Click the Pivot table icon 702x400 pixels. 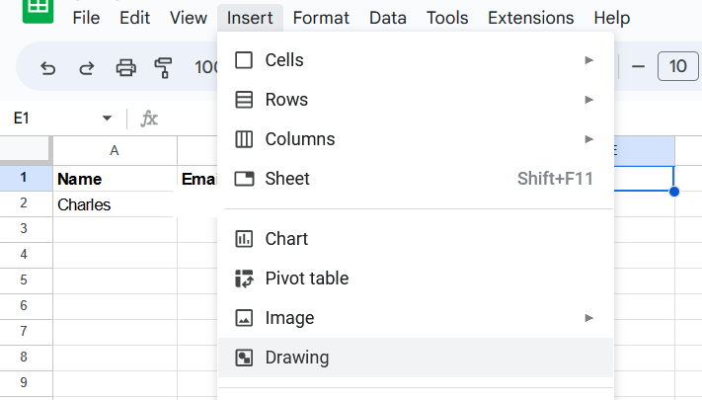[x=244, y=279]
